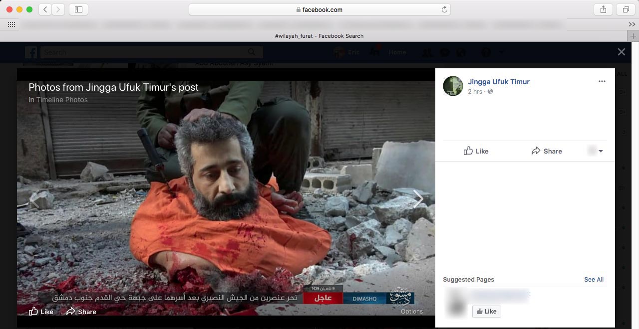The width and height of the screenshot is (639, 329).
Task: Toggle the Safari sidebar button
Action: click(78, 9)
